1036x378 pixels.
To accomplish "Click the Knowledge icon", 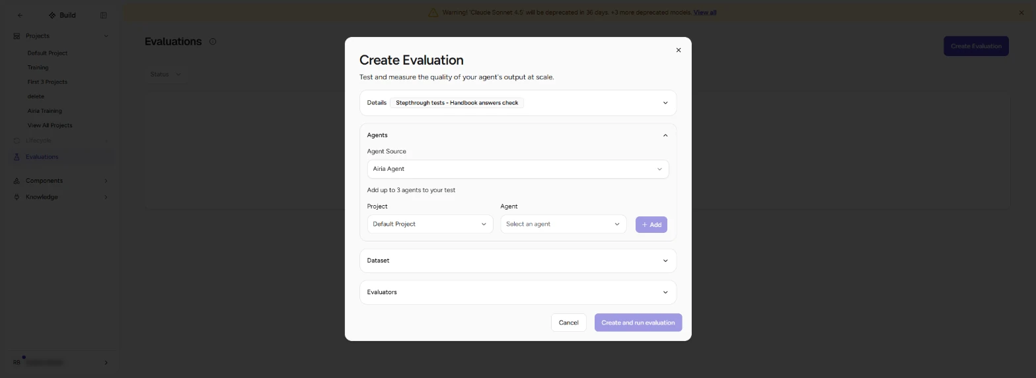I will tap(17, 197).
